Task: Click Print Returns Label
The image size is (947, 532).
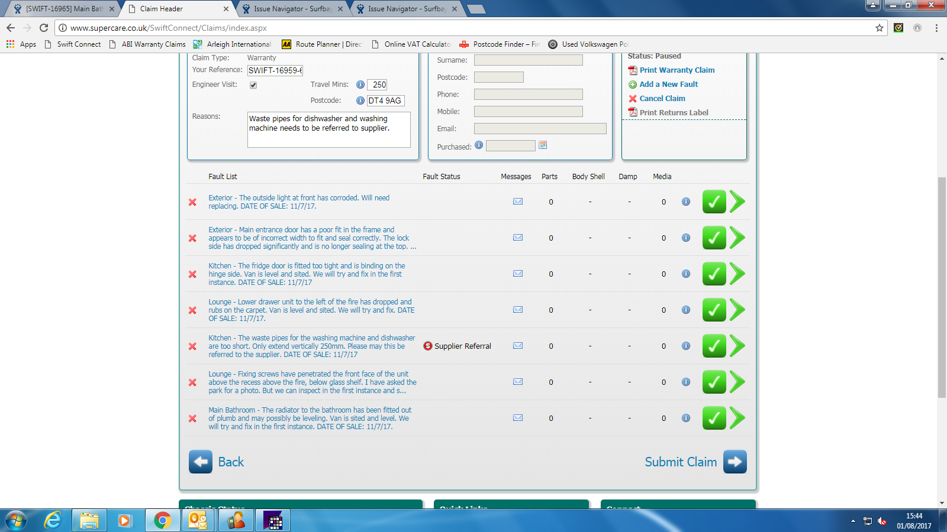Action: [674, 112]
